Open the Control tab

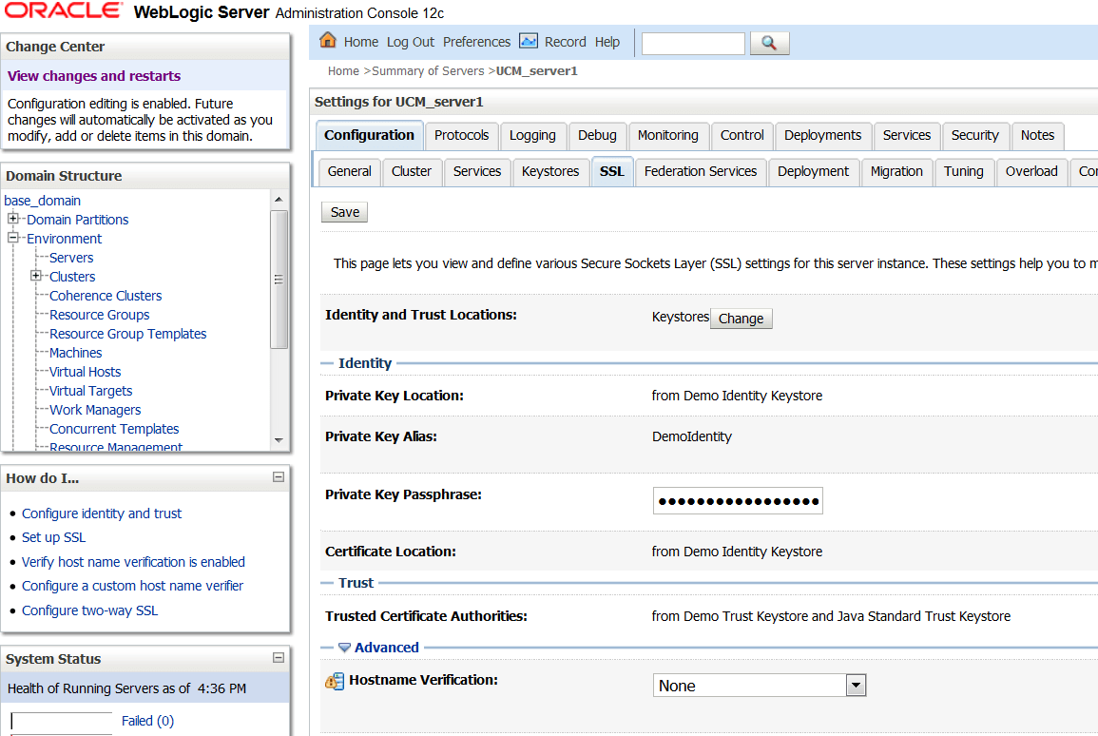pos(742,135)
